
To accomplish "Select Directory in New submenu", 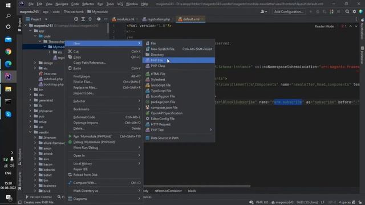I will (x=179, y=55).
